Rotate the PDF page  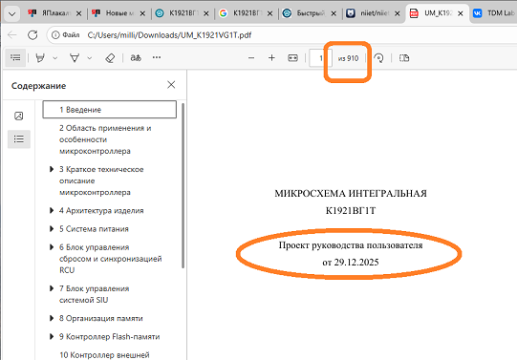click(x=378, y=58)
